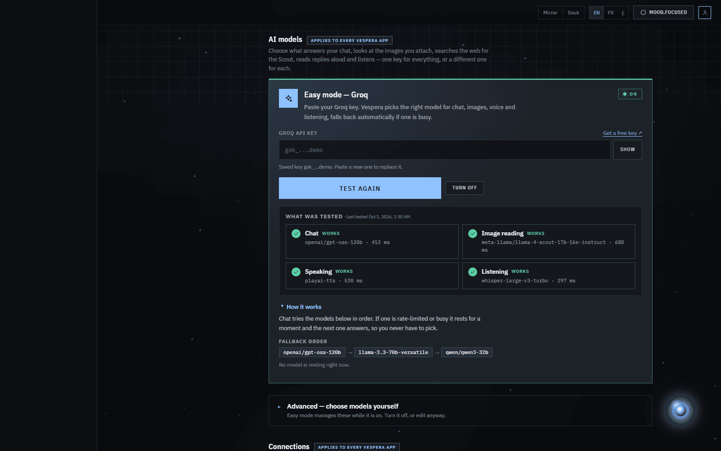The width and height of the screenshot is (721, 451).
Task: Click the AI models 'Applies to every Vespera app' badge
Action: point(350,40)
